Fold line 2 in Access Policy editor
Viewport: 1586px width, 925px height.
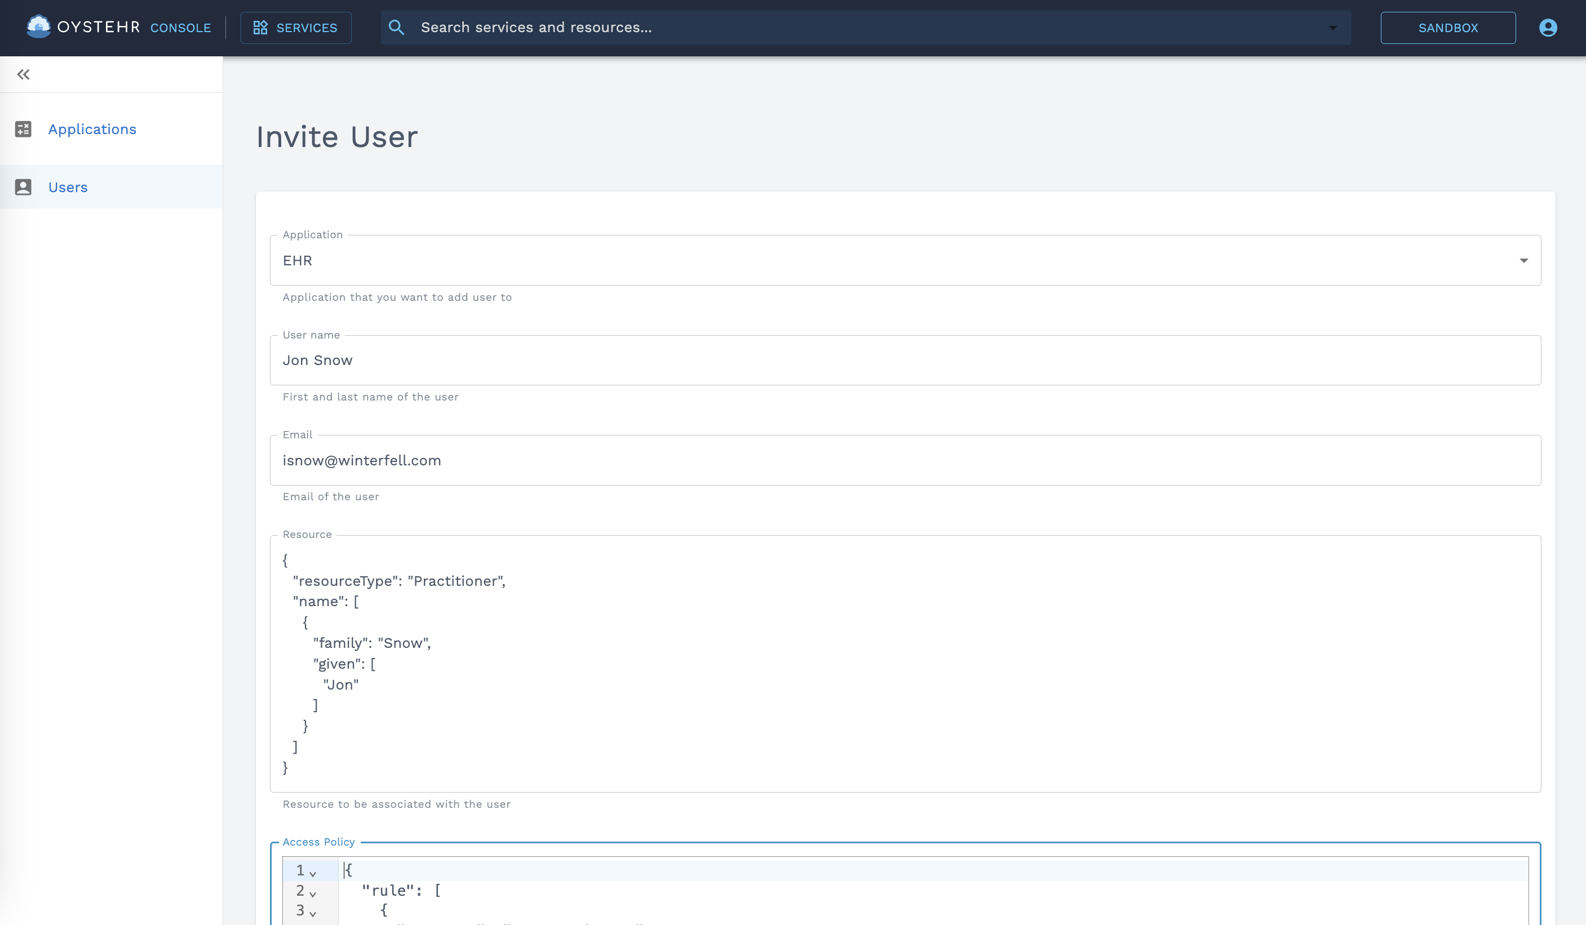point(313,893)
